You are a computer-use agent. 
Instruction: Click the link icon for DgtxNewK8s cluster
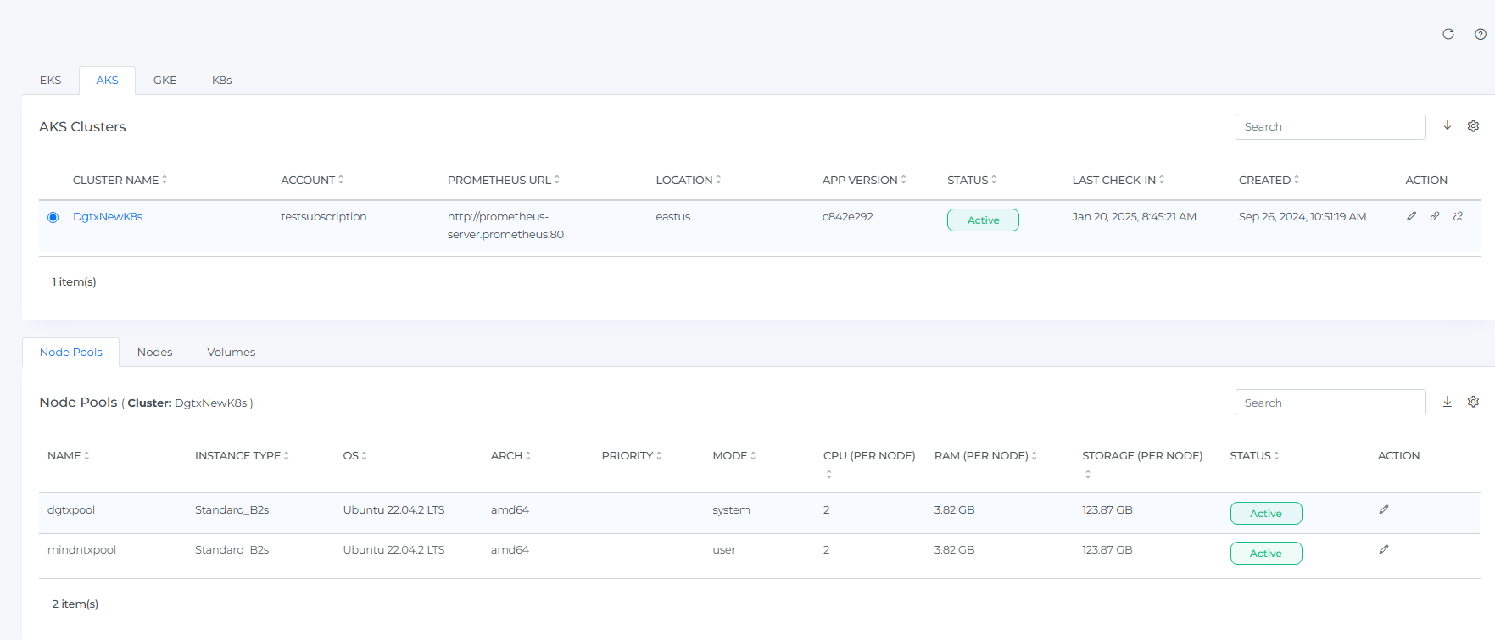tap(1435, 216)
